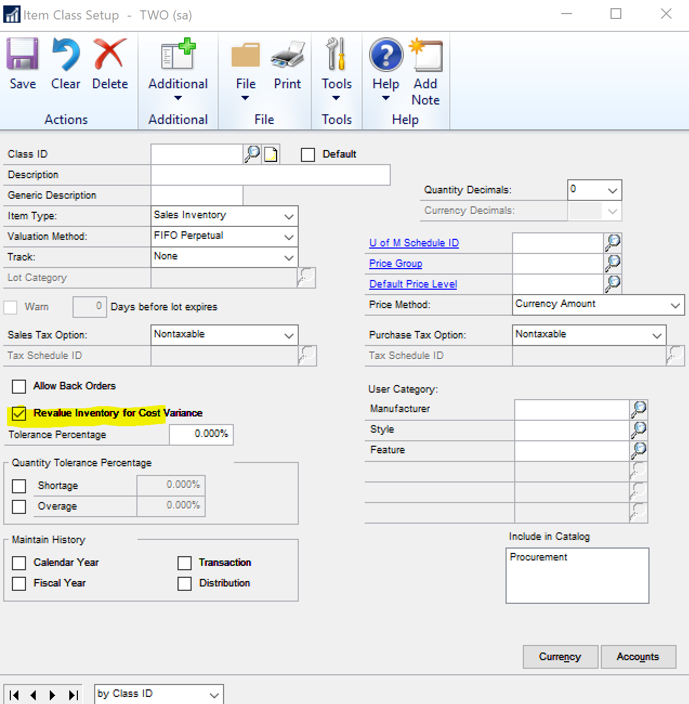Open the Tools toolbar menu

coord(337,69)
